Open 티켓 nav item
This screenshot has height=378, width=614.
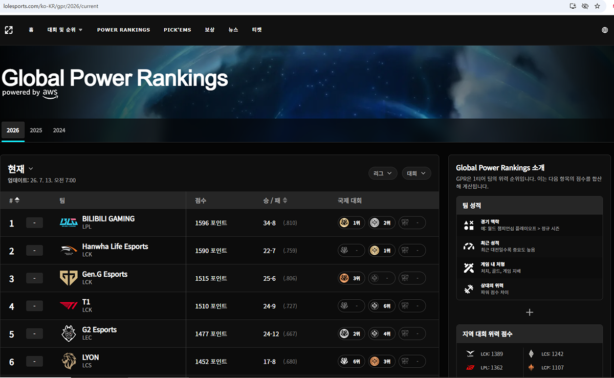(257, 30)
